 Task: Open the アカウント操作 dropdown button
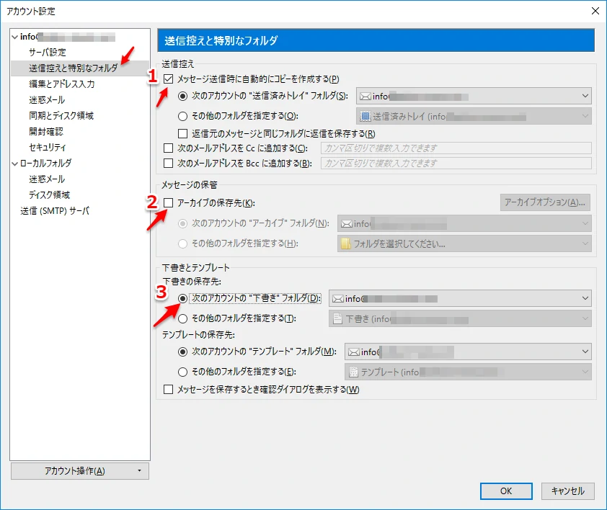point(80,471)
